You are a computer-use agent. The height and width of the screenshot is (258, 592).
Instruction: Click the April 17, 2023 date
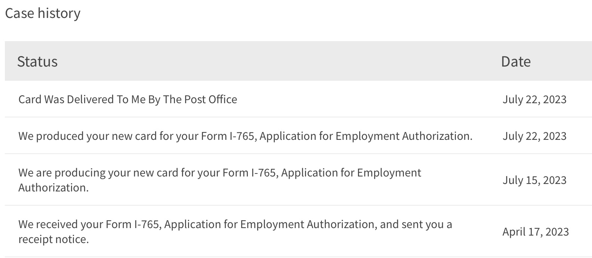536,232
